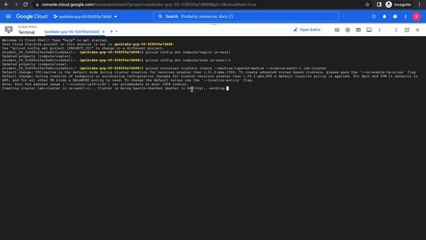Open the notifications bell
The width and height of the screenshot is (426, 240).
[384, 17]
